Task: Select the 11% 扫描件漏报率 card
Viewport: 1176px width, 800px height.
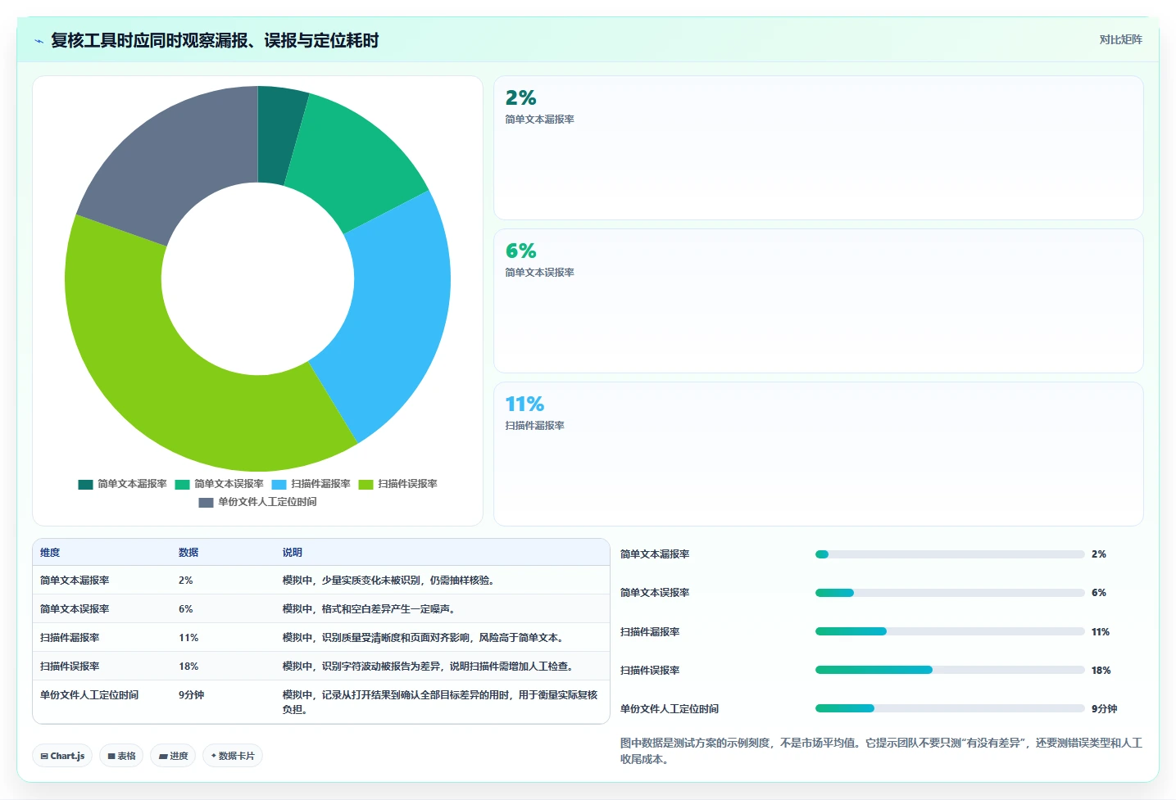Action: pyautogui.click(x=818, y=454)
